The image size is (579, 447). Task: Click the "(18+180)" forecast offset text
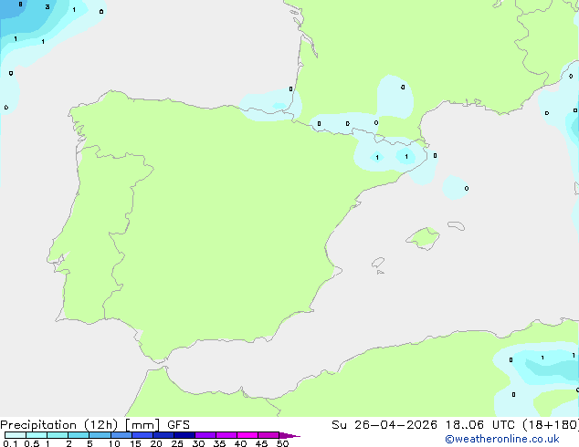pyautogui.click(x=551, y=425)
